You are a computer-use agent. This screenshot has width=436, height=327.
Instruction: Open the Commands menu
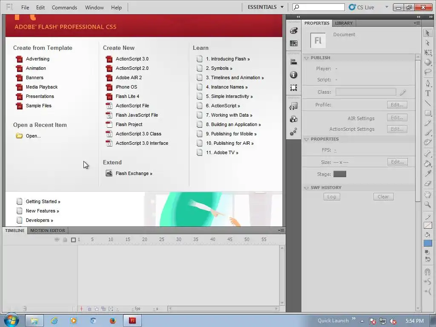[65, 8]
